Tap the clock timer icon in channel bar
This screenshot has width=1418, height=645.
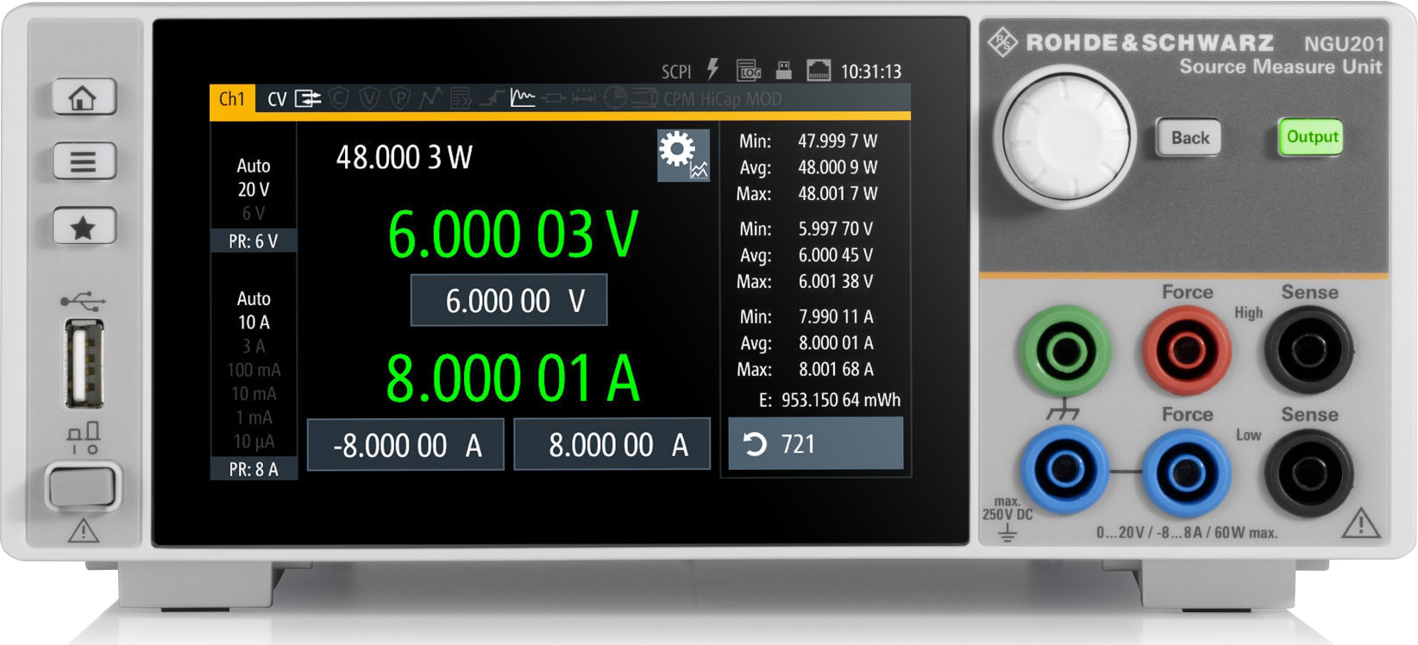click(614, 98)
